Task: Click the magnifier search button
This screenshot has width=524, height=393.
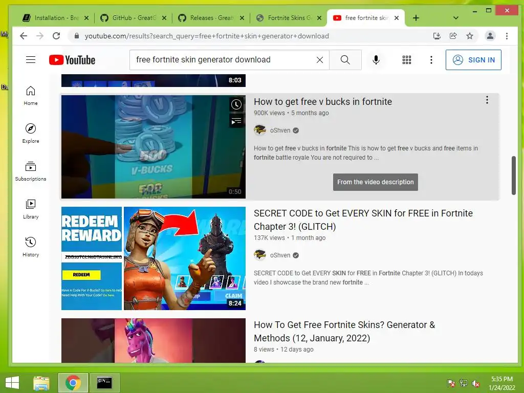Action: [345, 60]
